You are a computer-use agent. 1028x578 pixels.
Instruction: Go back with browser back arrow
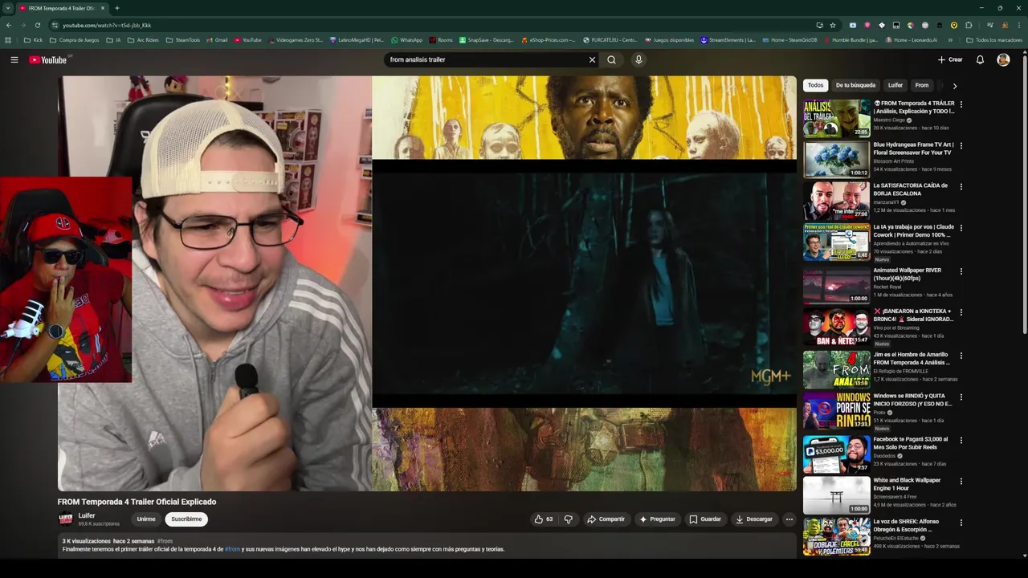[x=7, y=25]
